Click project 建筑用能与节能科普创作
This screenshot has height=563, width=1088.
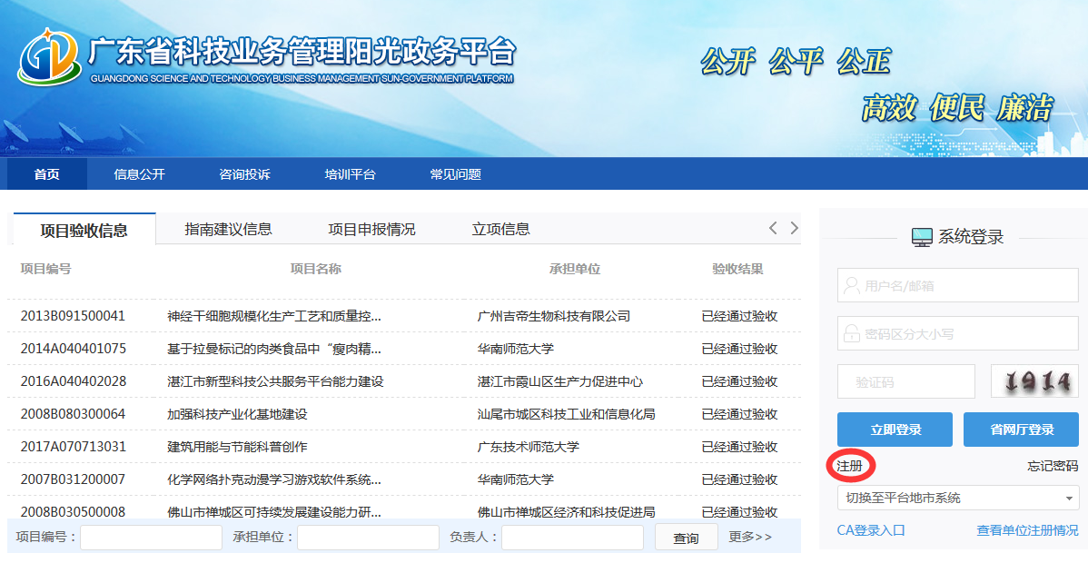pos(237,447)
